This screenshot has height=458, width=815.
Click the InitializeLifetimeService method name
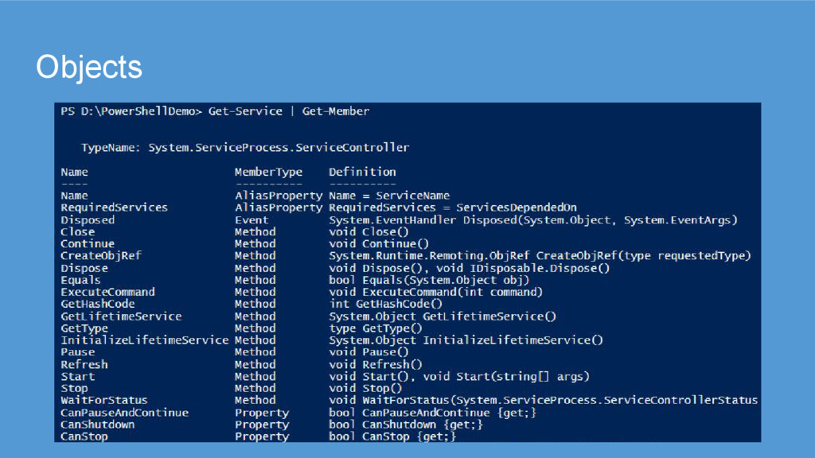[x=144, y=340]
